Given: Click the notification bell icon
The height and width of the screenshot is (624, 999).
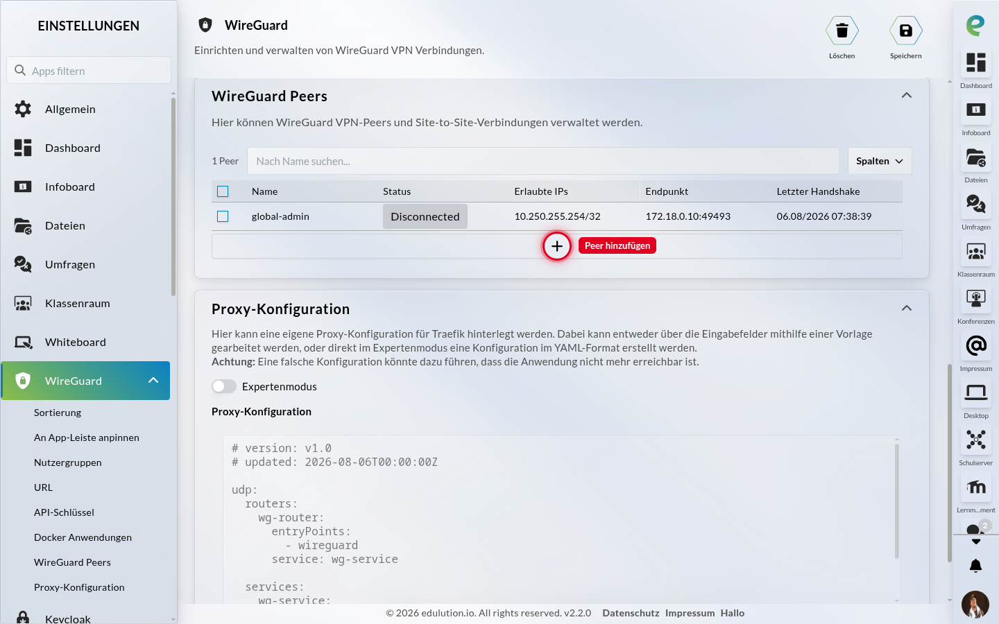Looking at the screenshot, I should tap(975, 566).
